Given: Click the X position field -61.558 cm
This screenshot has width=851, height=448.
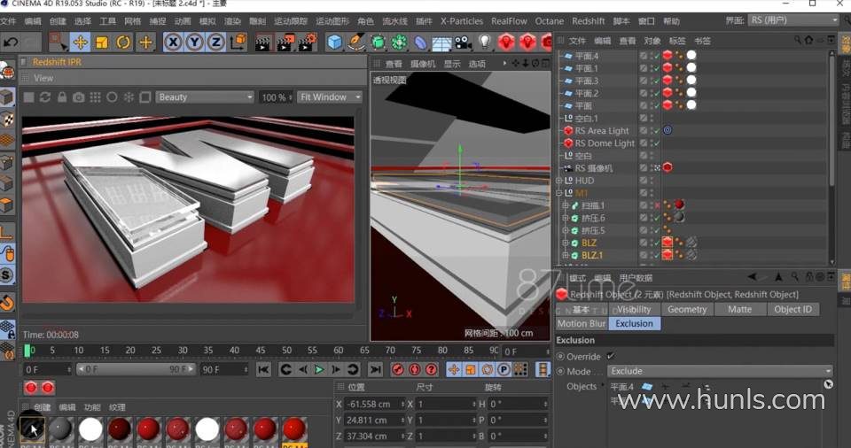Looking at the screenshot, I should pyautogui.click(x=374, y=404).
